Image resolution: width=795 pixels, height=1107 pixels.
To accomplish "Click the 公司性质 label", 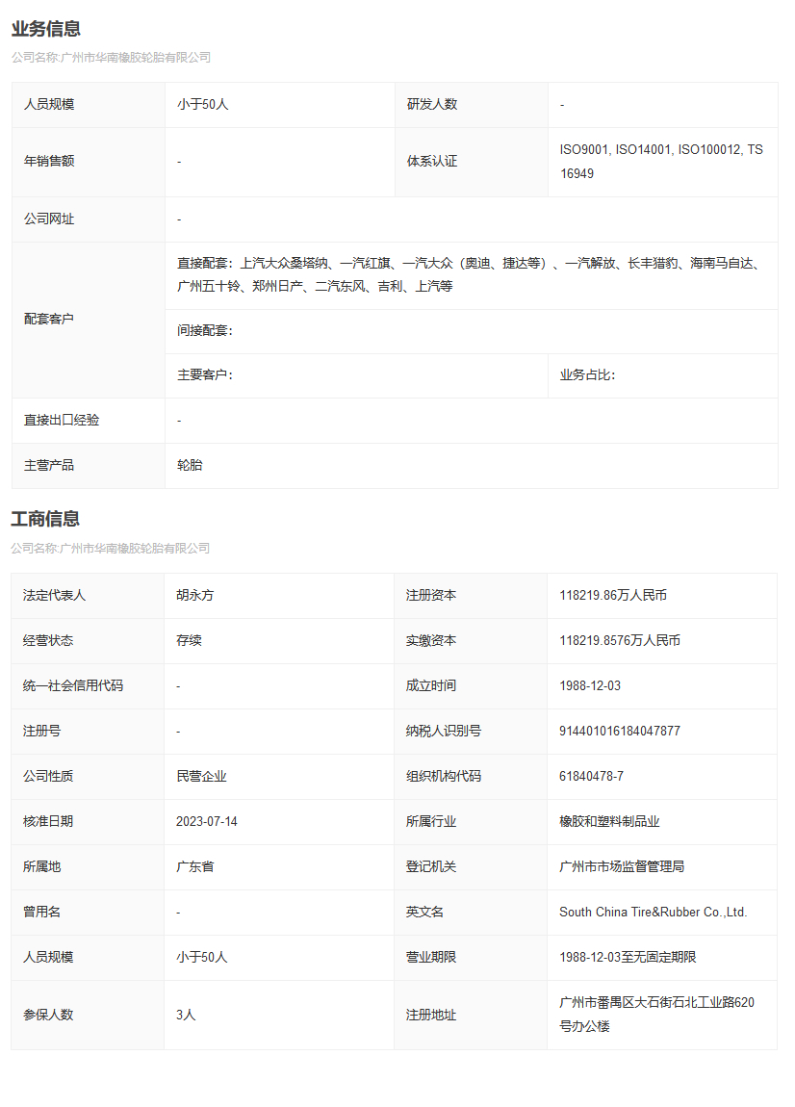I will pyautogui.click(x=48, y=776).
